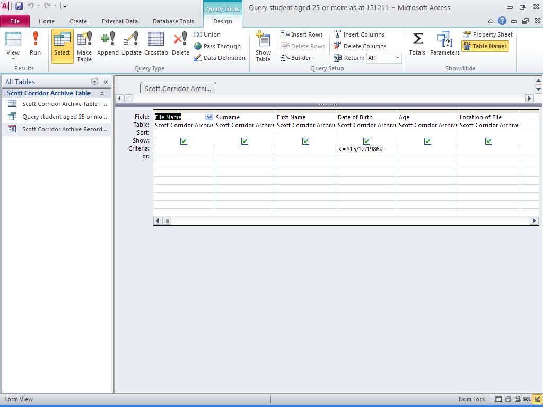543x407 pixels.
Task: Customize the Quick Access Toolbar dropdown
Action: click(x=65, y=6)
